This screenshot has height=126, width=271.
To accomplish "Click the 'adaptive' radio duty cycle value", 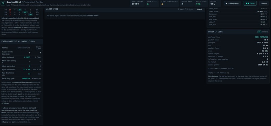I will click(26, 79).
